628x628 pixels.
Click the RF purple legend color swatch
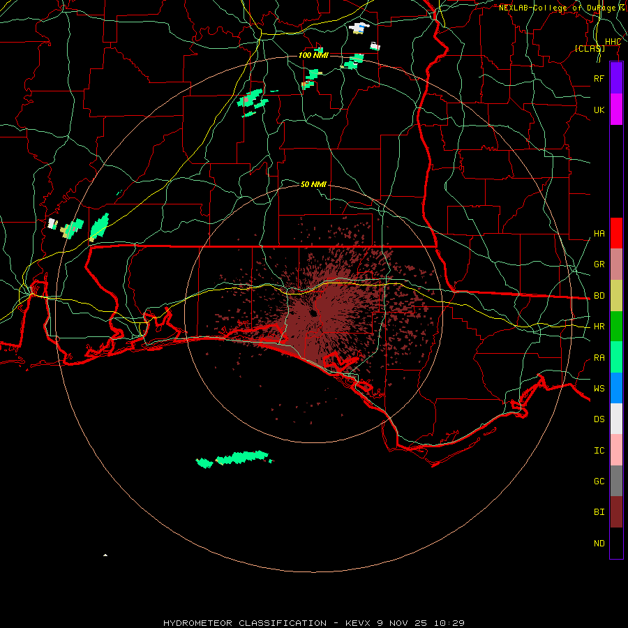coord(616,78)
